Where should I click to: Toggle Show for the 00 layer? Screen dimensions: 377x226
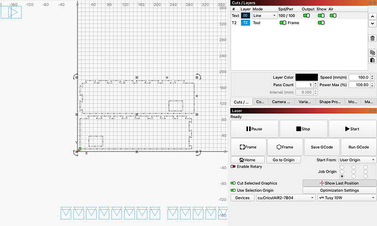[x=321, y=16]
